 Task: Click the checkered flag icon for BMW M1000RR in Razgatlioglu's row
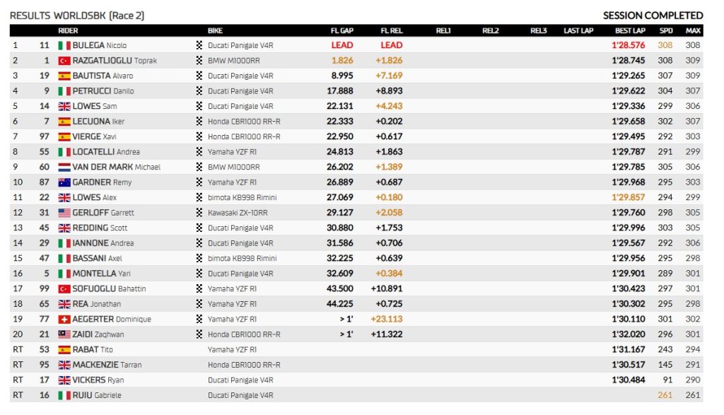(199, 61)
